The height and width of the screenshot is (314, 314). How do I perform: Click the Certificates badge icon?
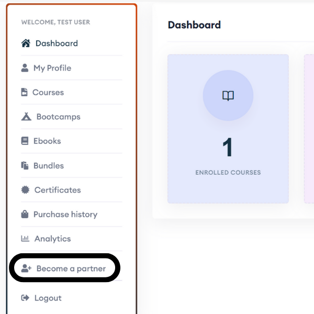coord(25,190)
